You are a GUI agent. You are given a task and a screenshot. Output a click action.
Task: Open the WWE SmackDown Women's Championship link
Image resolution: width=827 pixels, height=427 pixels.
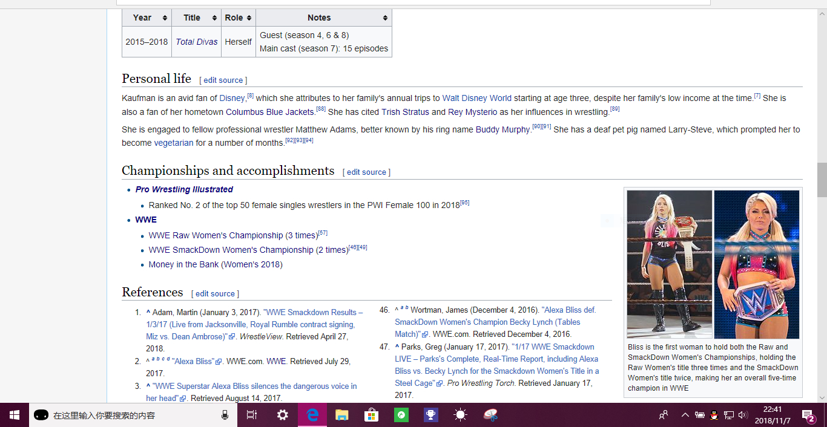tap(231, 250)
